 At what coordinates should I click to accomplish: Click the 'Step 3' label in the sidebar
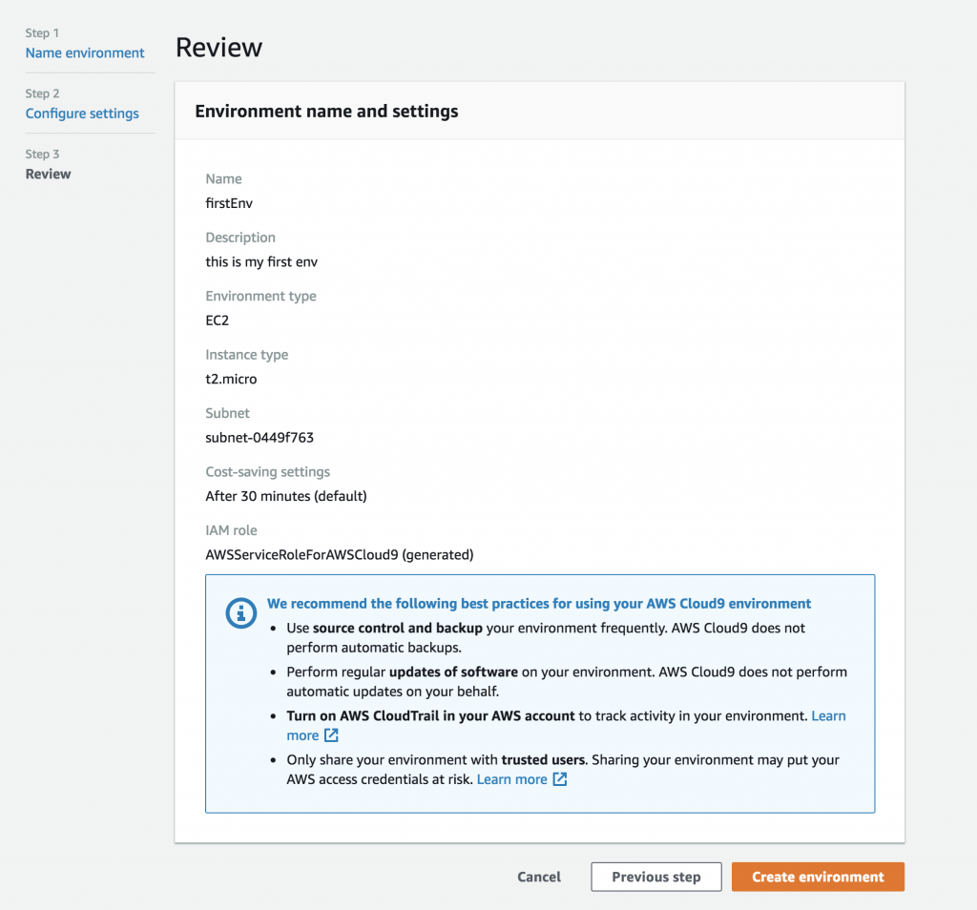coord(42,154)
